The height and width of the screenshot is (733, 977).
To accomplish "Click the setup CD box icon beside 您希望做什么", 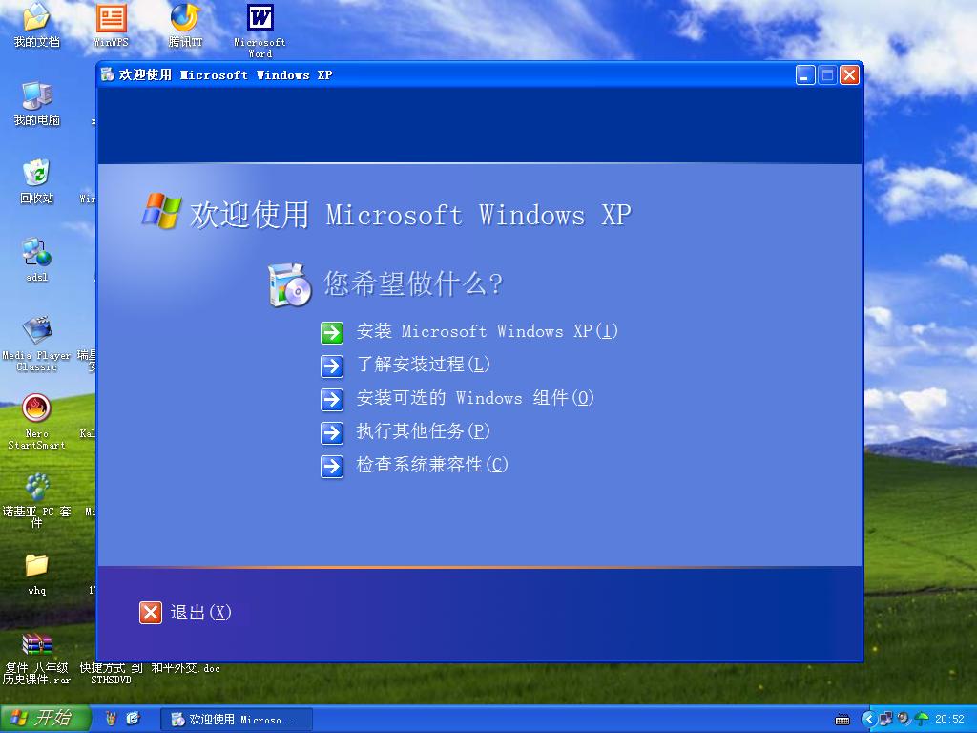I will click(x=290, y=284).
